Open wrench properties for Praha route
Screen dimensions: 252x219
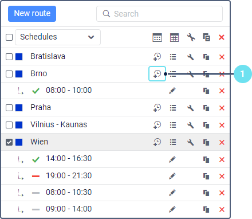click(x=191, y=108)
